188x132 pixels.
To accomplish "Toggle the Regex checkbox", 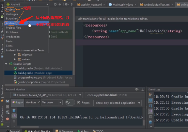I will point(79,102).
